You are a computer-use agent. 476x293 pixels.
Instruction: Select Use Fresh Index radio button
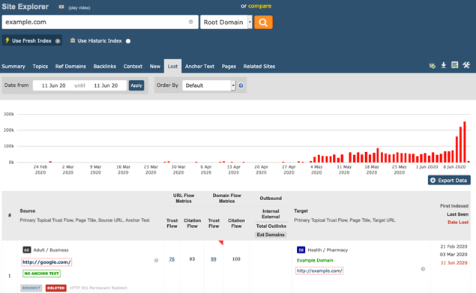(x=58, y=41)
